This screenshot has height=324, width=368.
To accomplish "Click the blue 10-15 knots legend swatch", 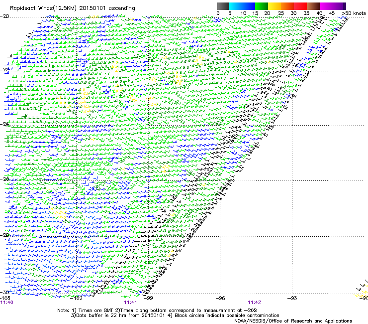I will click(x=249, y=6).
